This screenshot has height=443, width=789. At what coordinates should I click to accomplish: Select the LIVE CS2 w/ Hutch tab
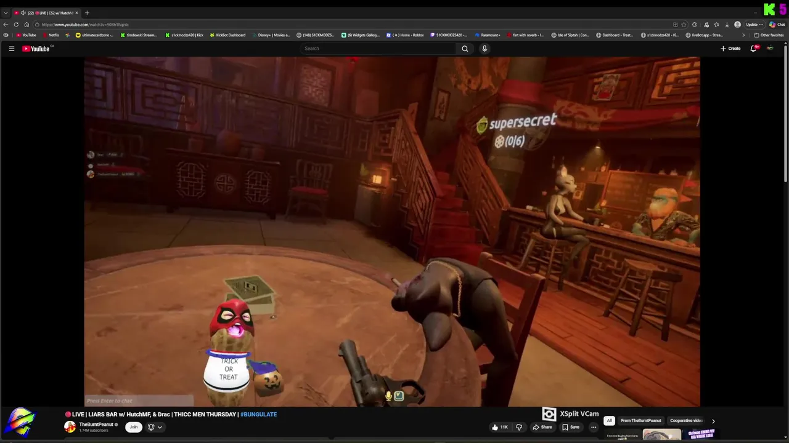(47, 13)
